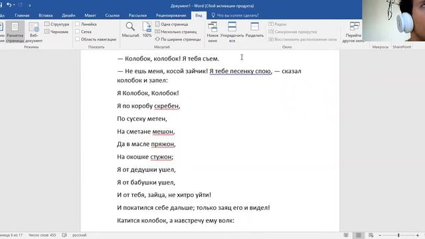
Task: Click the underlined word стужон
Action: (x=161, y=157)
